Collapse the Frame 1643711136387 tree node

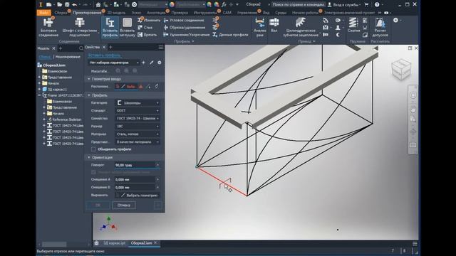40,95
